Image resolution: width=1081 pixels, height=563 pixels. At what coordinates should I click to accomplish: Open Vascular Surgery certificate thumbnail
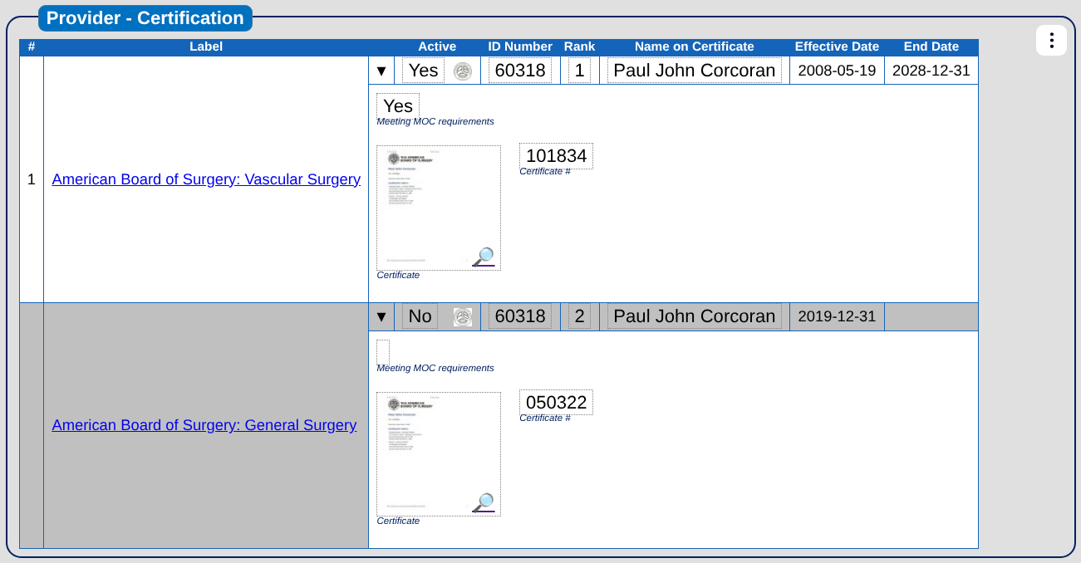point(439,208)
